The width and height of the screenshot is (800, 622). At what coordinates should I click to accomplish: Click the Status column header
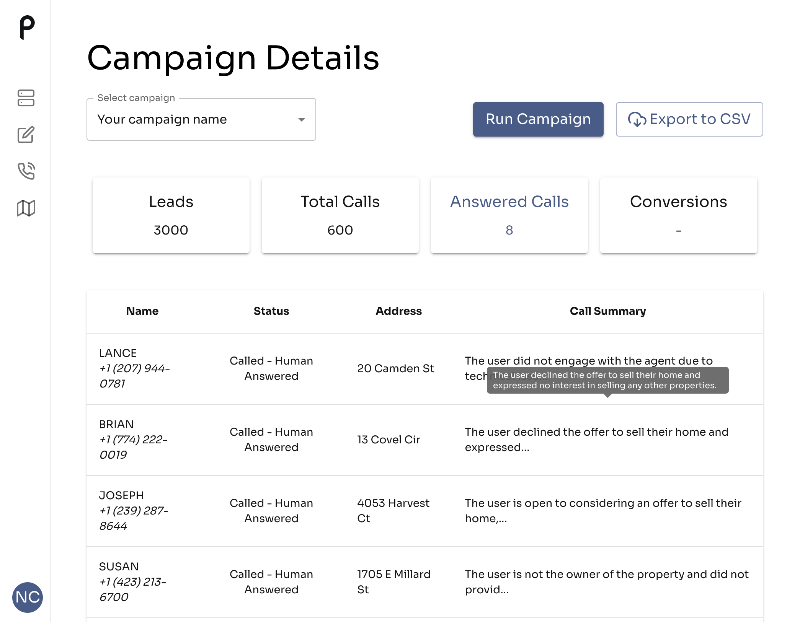tap(271, 311)
